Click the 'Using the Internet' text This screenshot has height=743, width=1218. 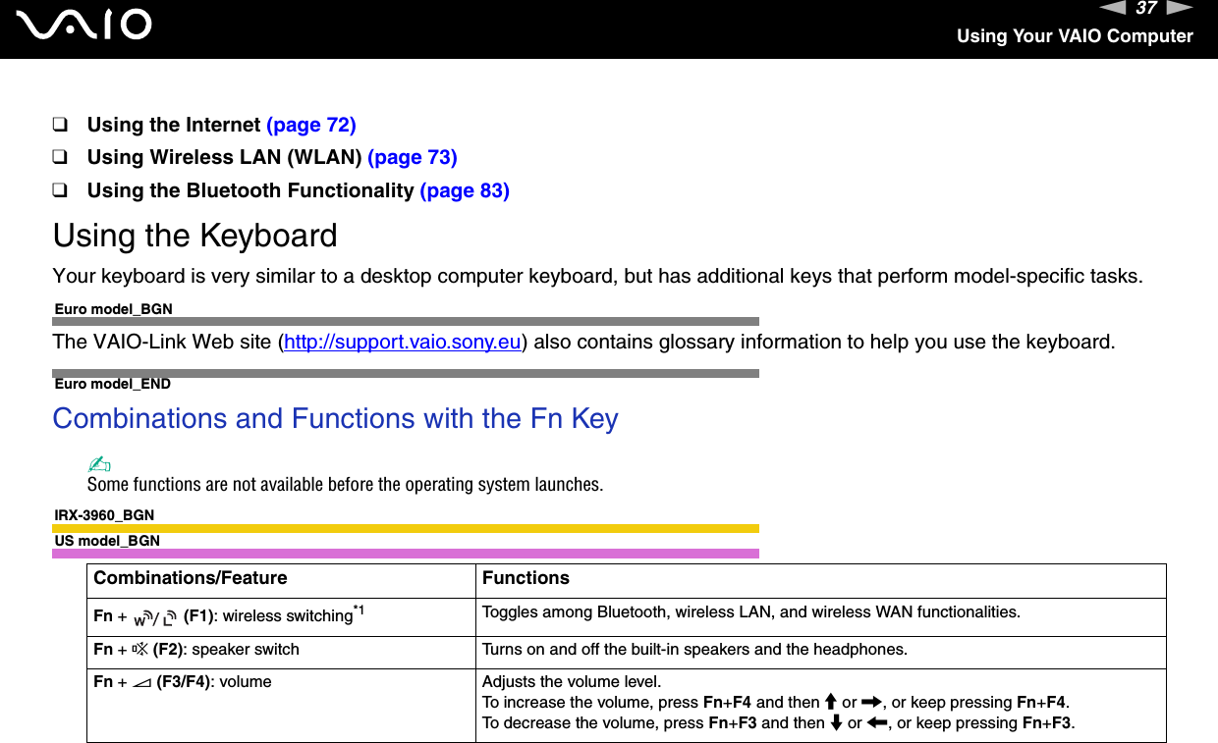[174, 125]
